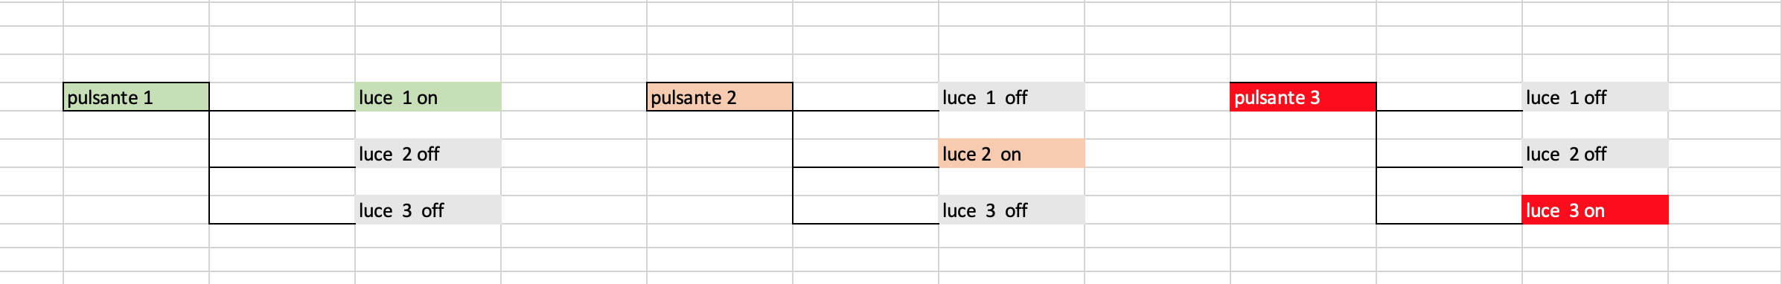Click empty cell right of pulsante 1
The width and height of the screenshot is (1782, 284).
coord(282,97)
